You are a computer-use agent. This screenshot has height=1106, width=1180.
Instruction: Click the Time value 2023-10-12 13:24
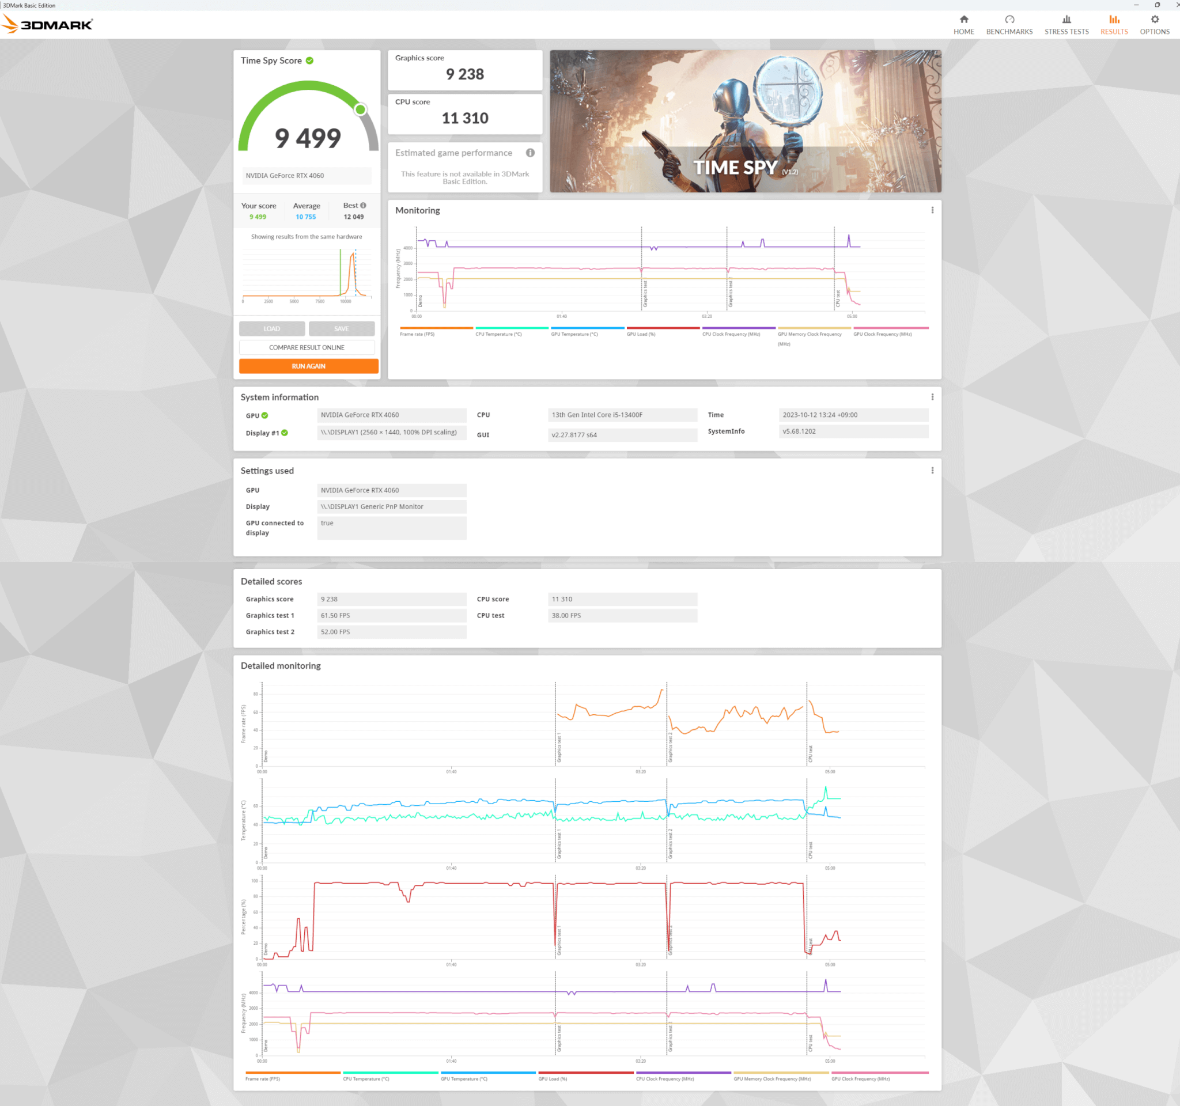coord(853,415)
